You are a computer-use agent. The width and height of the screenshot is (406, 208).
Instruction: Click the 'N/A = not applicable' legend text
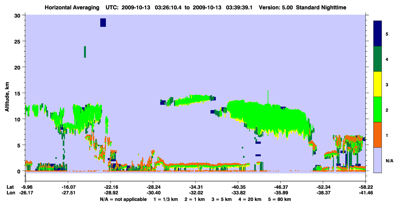[x=123, y=199]
